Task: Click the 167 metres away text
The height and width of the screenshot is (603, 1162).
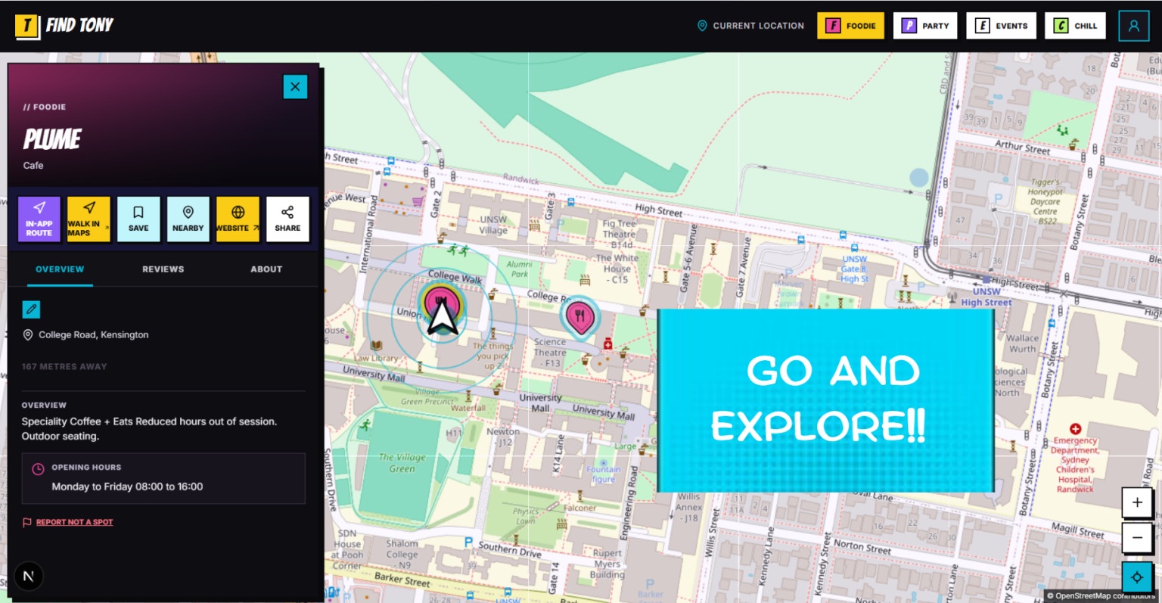Action: click(64, 366)
